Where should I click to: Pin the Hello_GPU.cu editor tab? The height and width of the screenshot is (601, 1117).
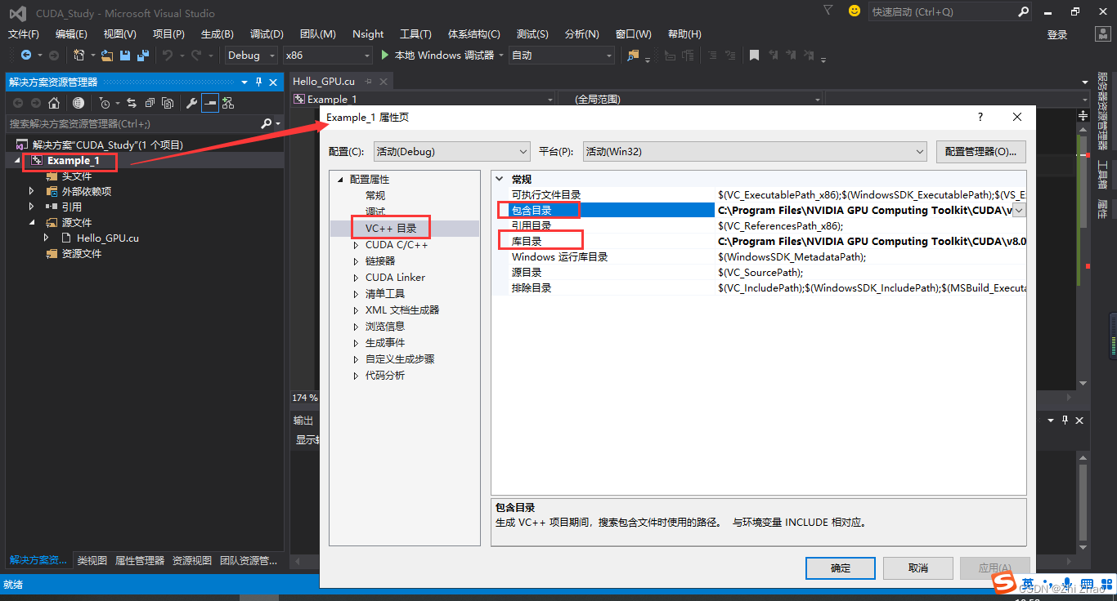(x=369, y=81)
